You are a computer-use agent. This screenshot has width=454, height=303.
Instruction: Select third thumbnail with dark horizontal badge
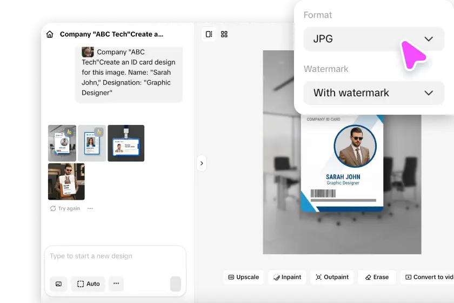(126, 143)
